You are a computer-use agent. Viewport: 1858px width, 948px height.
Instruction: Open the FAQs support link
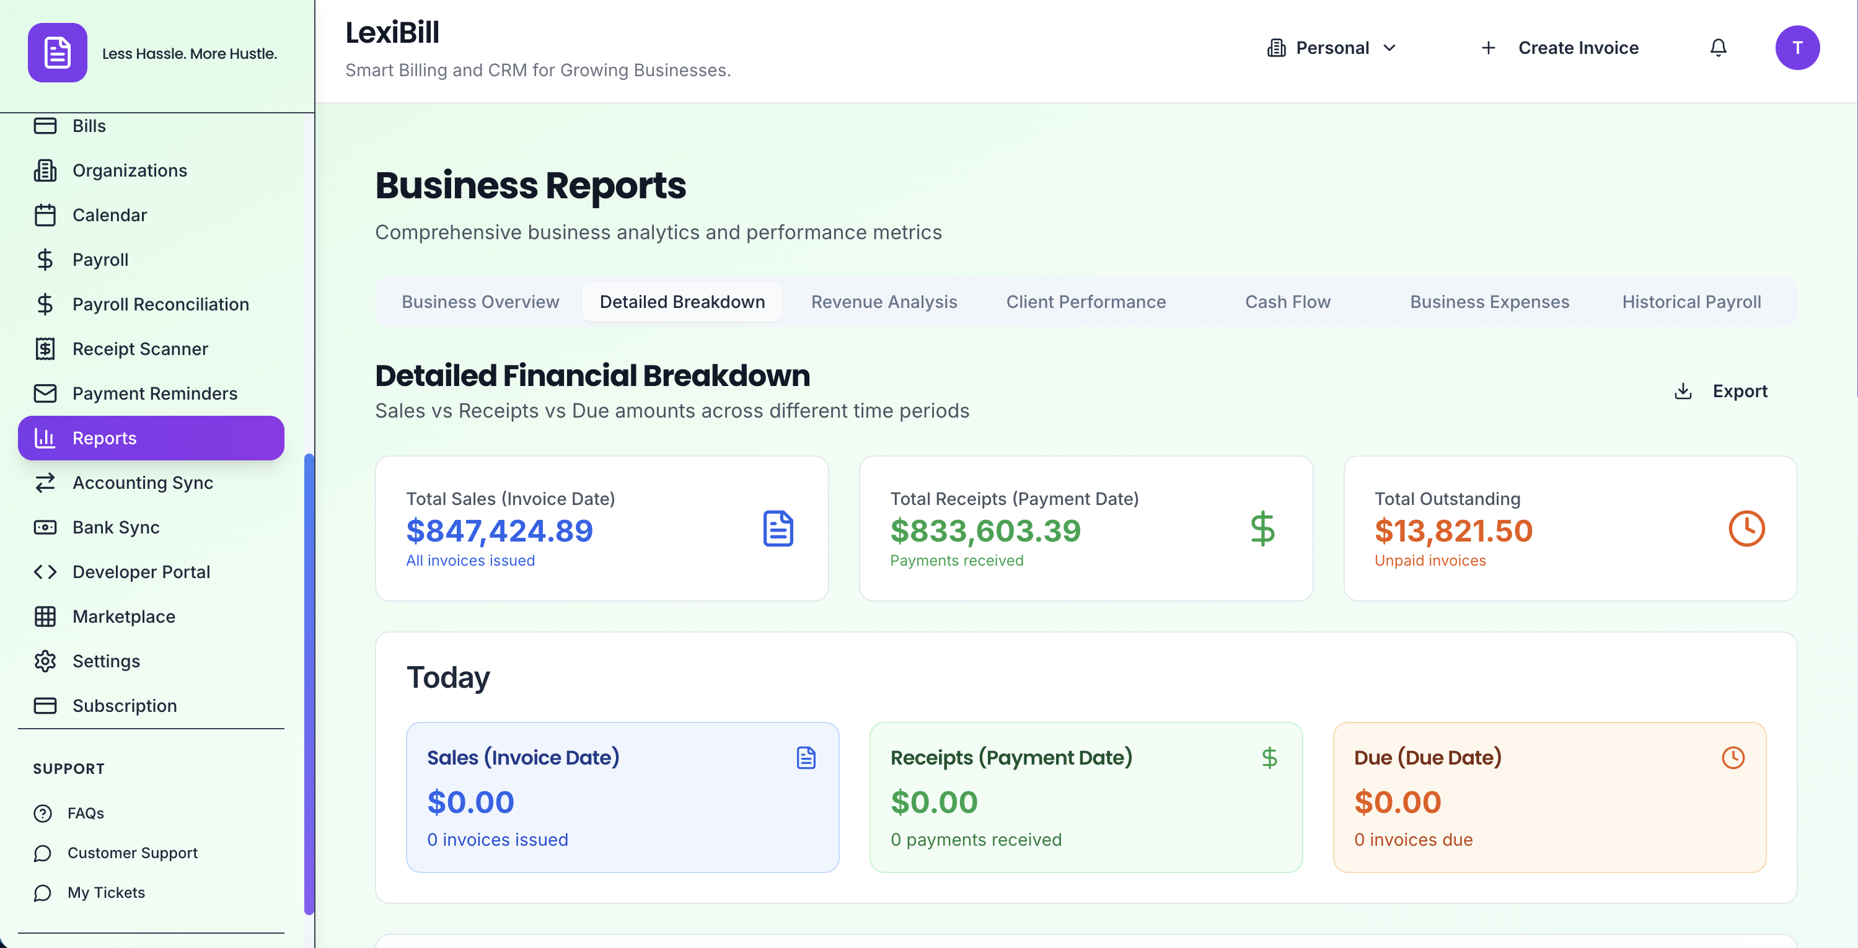(x=85, y=813)
